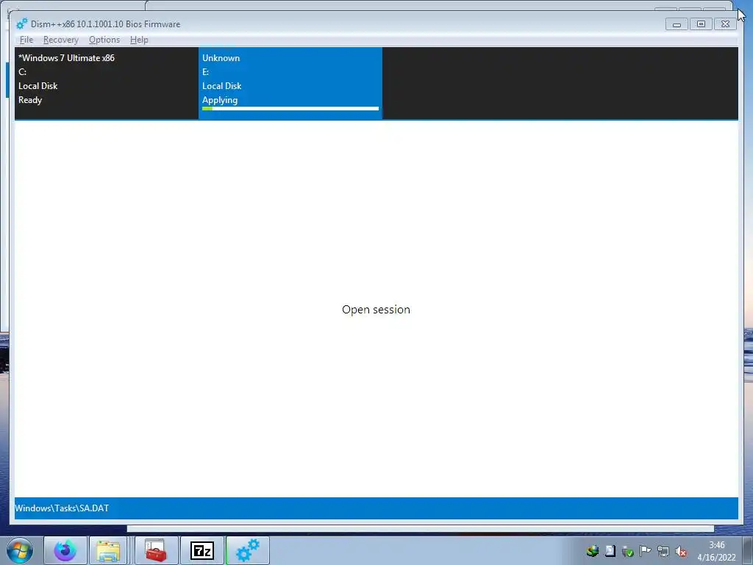
Task: Open Windows Explorer from the taskbar
Action: [108, 550]
